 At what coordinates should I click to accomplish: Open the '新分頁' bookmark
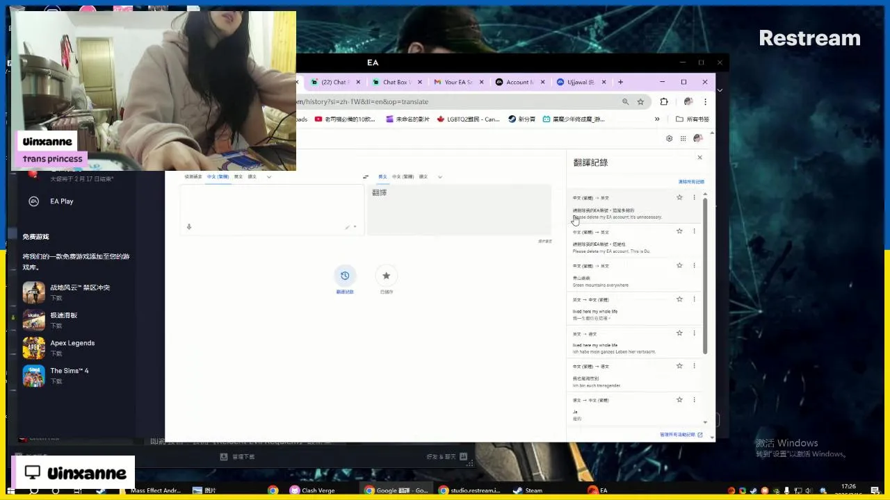click(522, 119)
